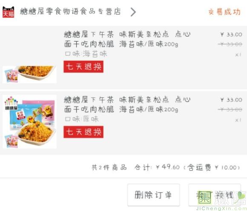Select the 口味:海苔味 flavor line
This screenshot has height=211, width=247.
point(86,54)
